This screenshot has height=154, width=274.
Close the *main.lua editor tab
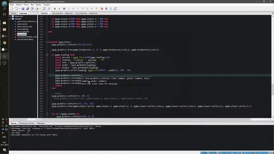(x=50, y=13)
